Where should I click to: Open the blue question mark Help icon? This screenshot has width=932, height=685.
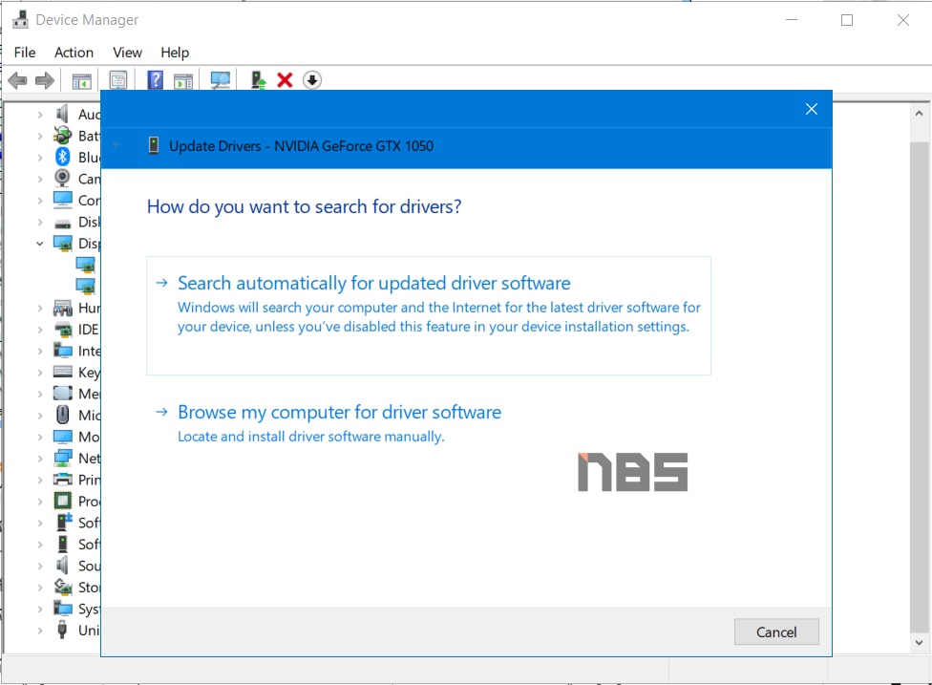tap(155, 80)
